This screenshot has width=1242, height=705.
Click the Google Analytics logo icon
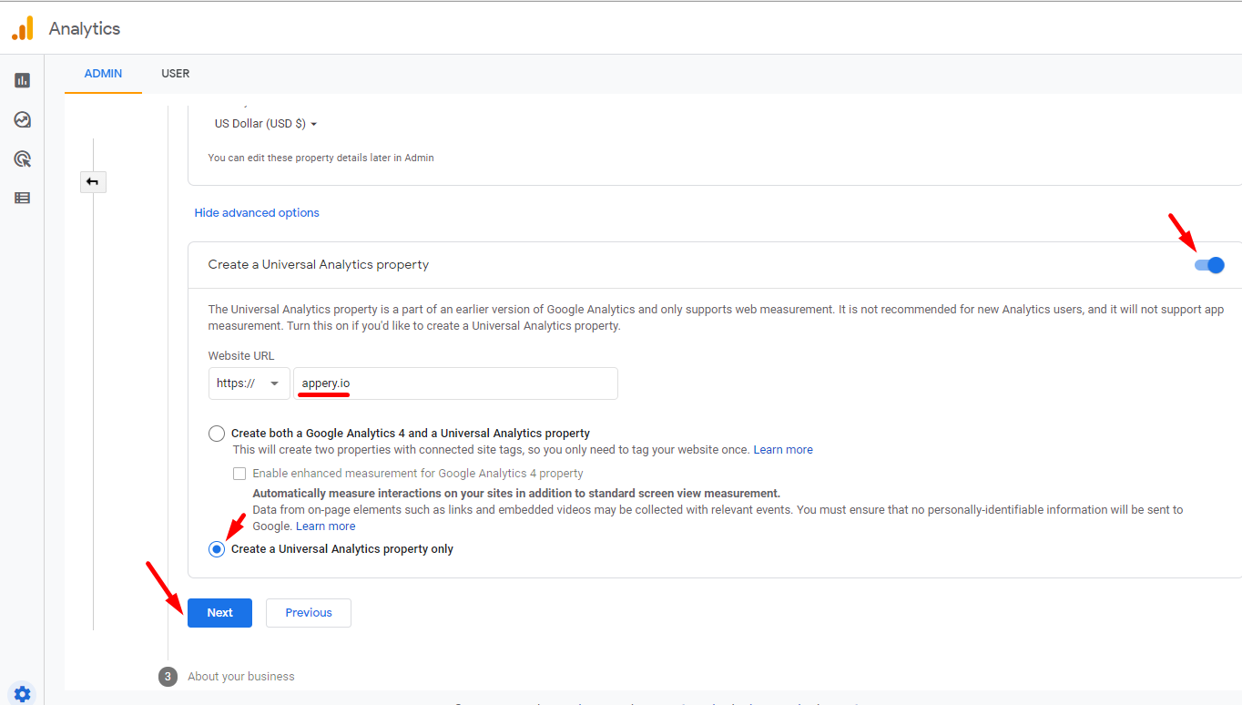click(x=23, y=28)
